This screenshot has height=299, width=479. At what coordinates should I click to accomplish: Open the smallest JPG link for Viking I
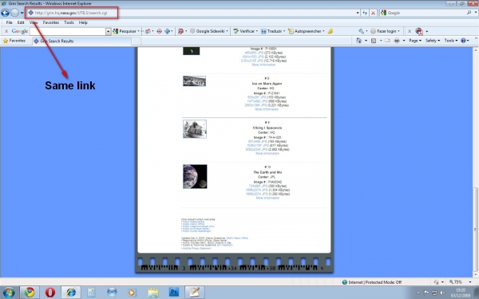click(258, 142)
